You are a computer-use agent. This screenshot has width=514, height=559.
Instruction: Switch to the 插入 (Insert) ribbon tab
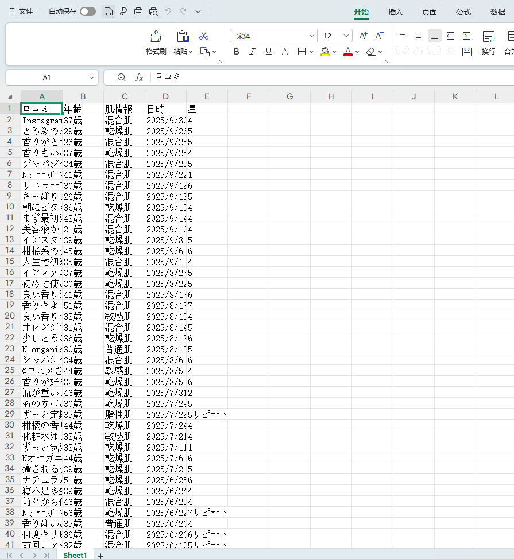coord(395,12)
